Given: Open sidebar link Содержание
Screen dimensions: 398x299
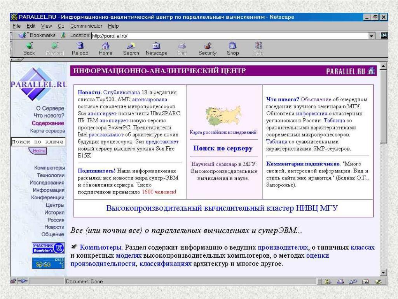Looking at the screenshot, I should click(48, 123).
